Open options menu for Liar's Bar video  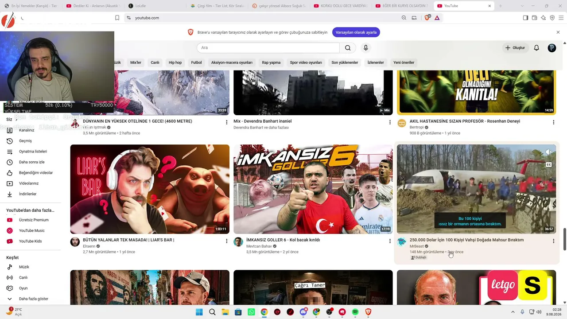226,241
